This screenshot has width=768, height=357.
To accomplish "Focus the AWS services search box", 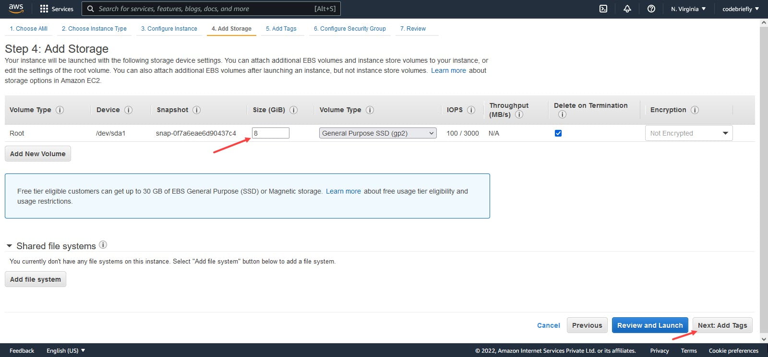I will pos(211,9).
